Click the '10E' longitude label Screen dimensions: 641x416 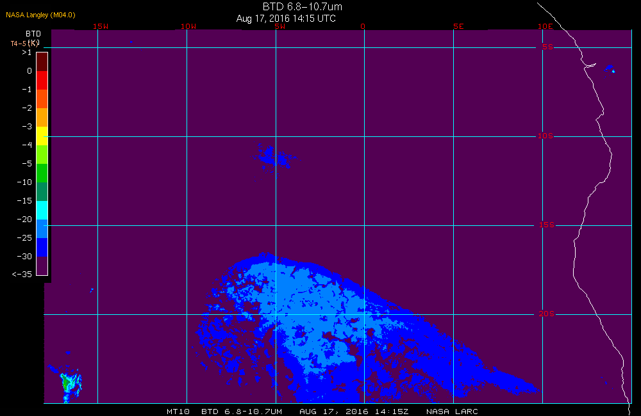tap(545, 26)
